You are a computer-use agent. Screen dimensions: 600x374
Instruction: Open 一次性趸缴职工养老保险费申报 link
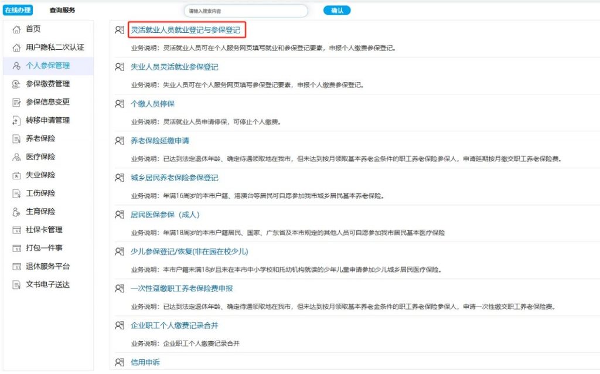(x=182, y=288)
